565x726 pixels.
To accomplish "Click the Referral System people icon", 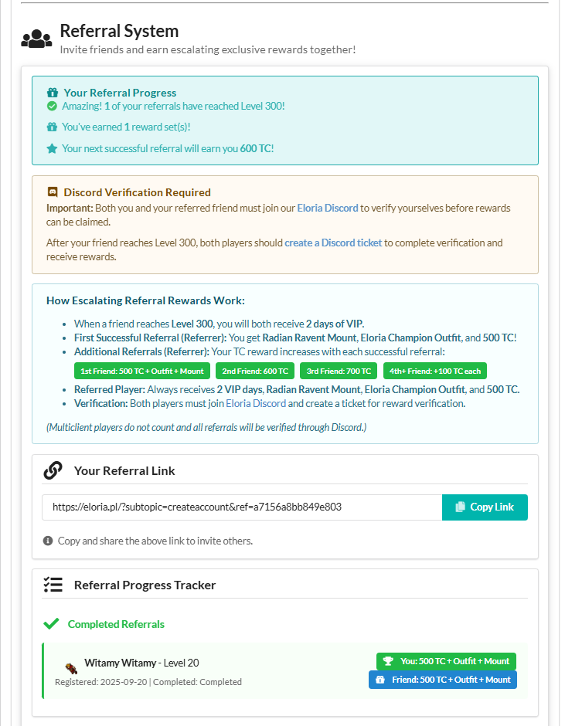I will [x=36, y=39].
